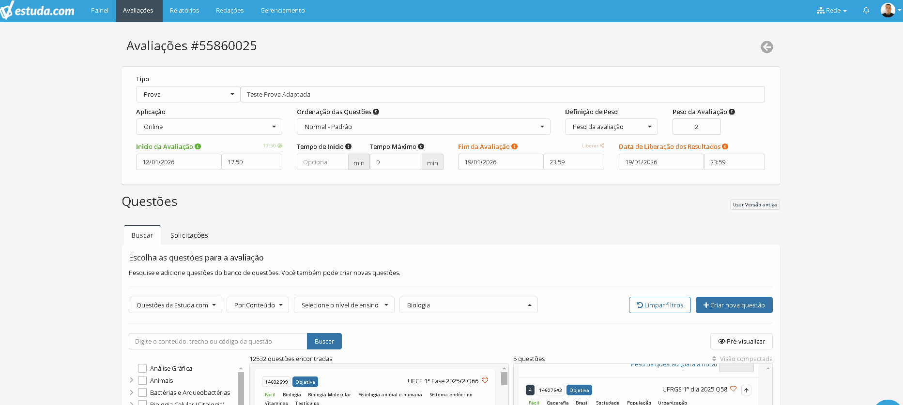This screenshot has height=405, width=903.
Task: Show info icon beside Fim da Avaliação
Action: pos(514,146)
